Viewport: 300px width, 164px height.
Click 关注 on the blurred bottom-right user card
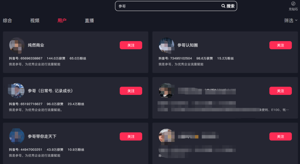281,136
